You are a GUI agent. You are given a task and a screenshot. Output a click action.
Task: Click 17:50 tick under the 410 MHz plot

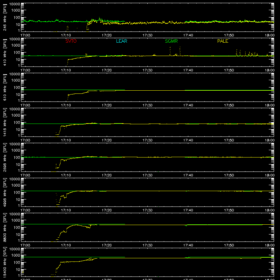coord(229,70)
